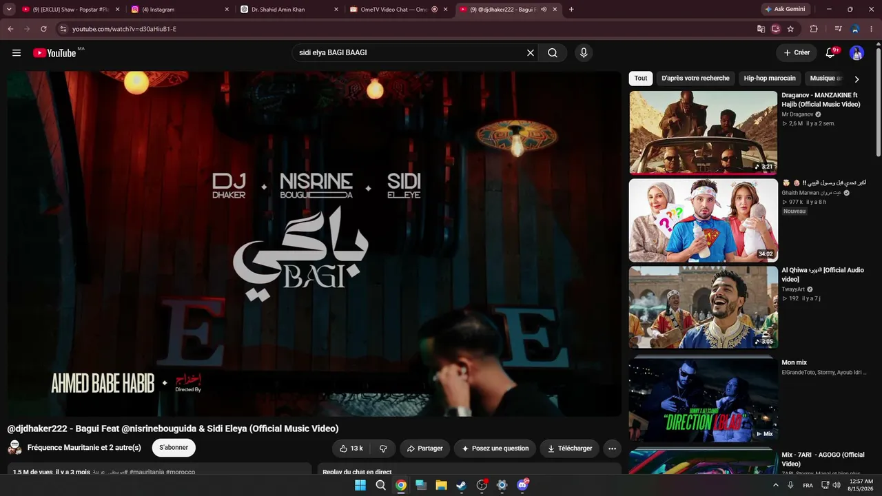This screenshot has width=882, height=496.
Task: Open a new browser tab
Action: 571,10
